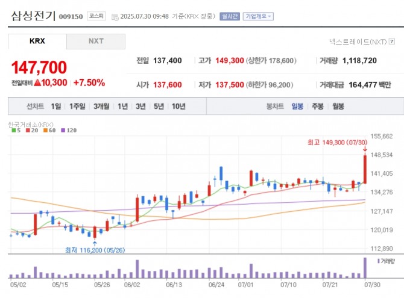The image size is (404, 298).
Task: Select the 3개월 line chart period
Action: pyautogui.click(x=101, y=107)
